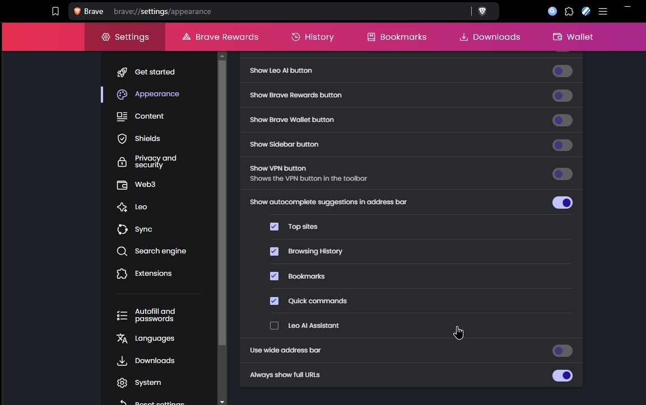Click the Shields checkmark shield icon
The image size is (646, 405).
tap(122, 139)
